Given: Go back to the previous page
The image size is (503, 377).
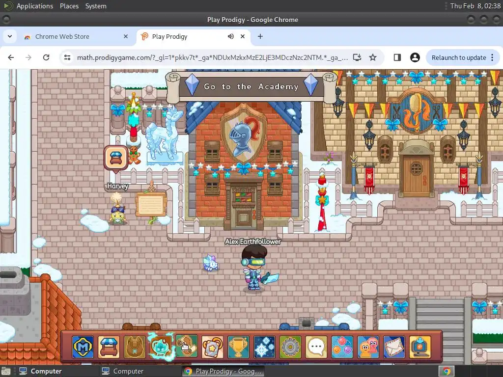Looking at the screenshot, I should point(11,58).
